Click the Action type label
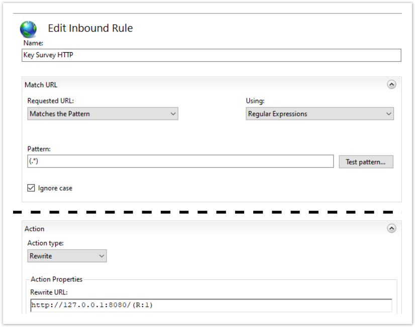The image size is (415, 327). point(45,243)
